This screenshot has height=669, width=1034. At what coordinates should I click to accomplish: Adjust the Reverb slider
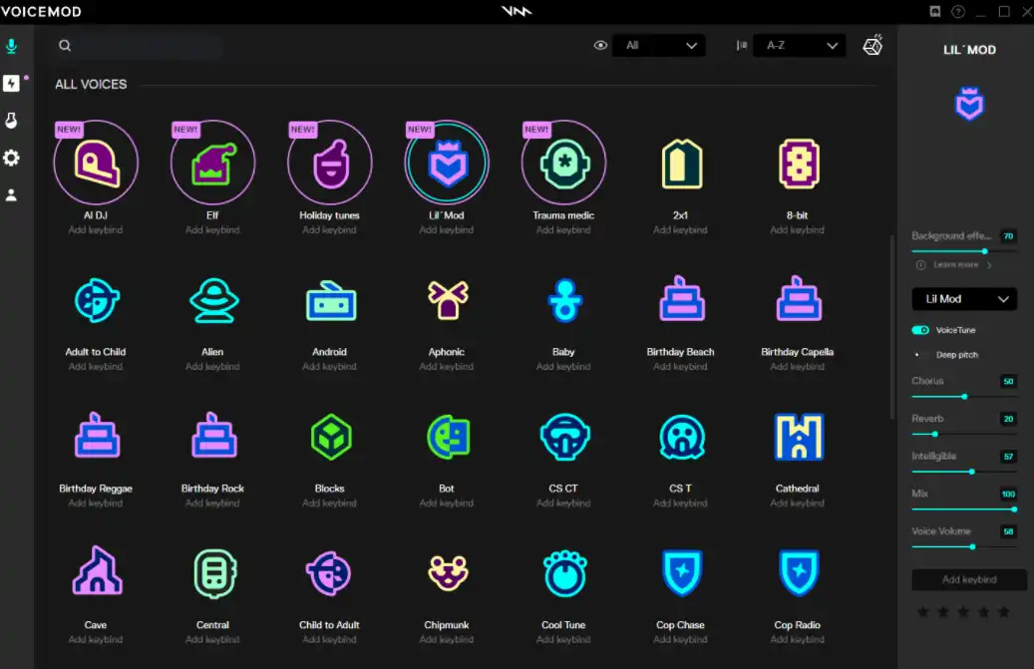(964, 435)
